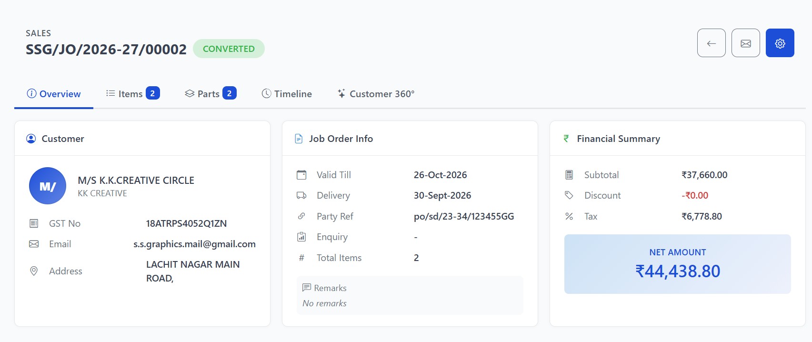Click the Items tab list icon
Screen dimensions: 812x342
point(110,93)
